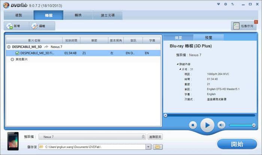
Task: Open the title bar dropdown arrow menu
Action: click(x=218, y=4)
